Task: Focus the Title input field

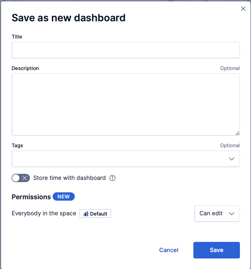Action: point(126,50)
